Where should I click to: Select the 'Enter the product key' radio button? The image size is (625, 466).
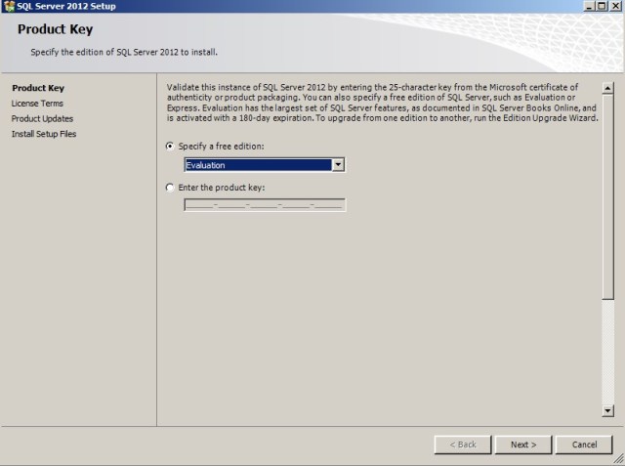pyautogui.click(x=170, y=188)
